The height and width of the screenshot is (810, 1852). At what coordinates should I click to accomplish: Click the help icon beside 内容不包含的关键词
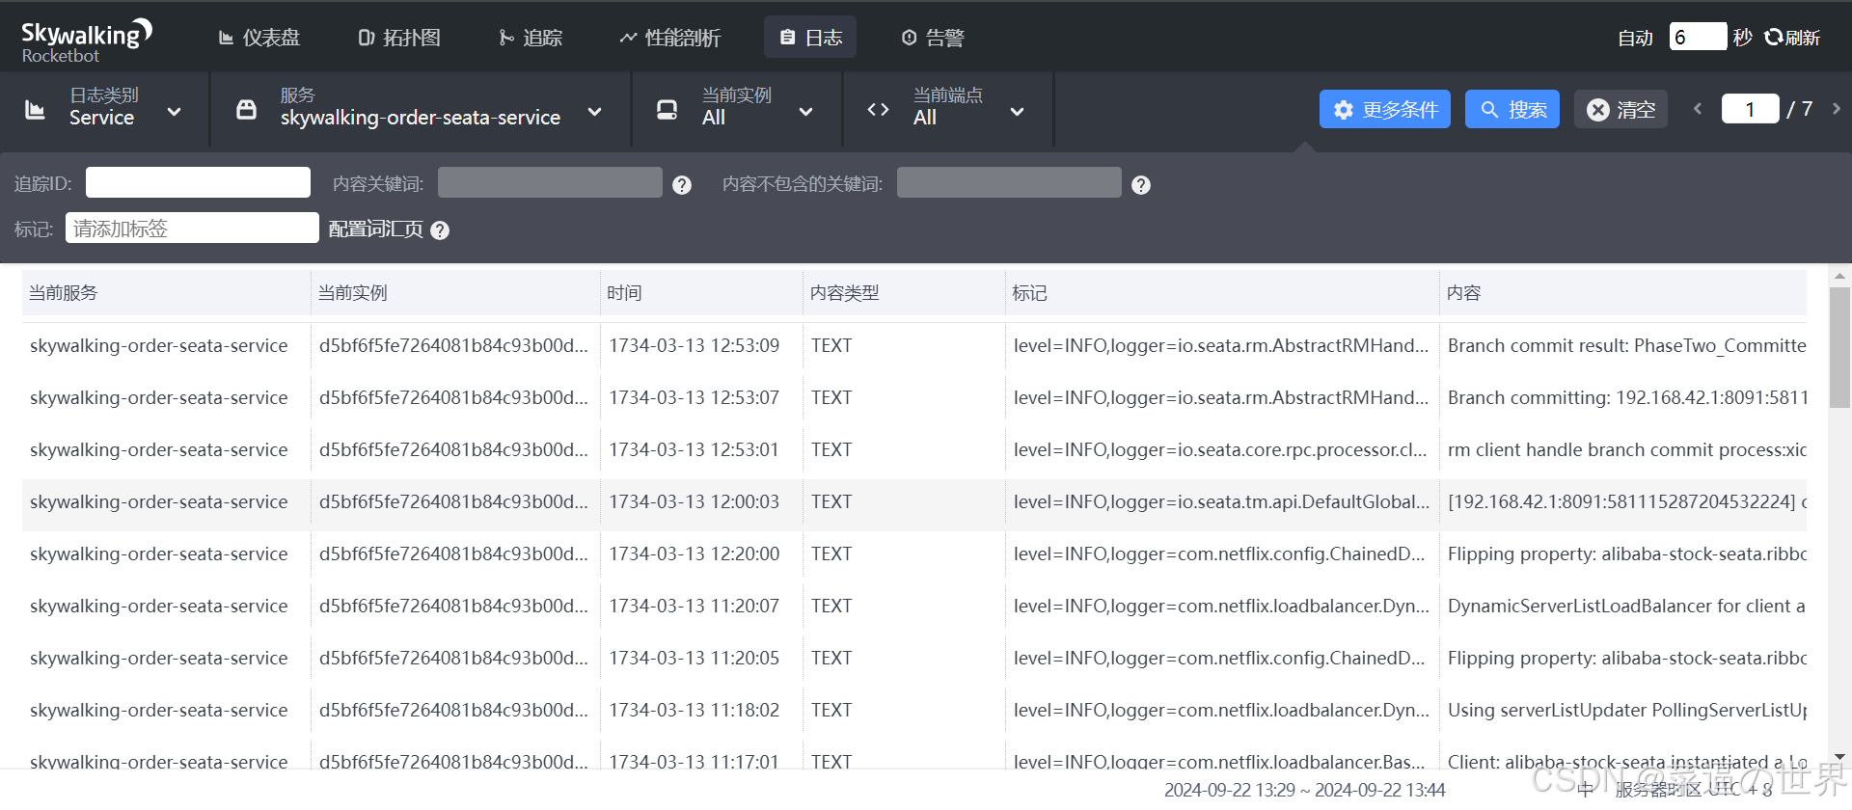point(1141,185)
